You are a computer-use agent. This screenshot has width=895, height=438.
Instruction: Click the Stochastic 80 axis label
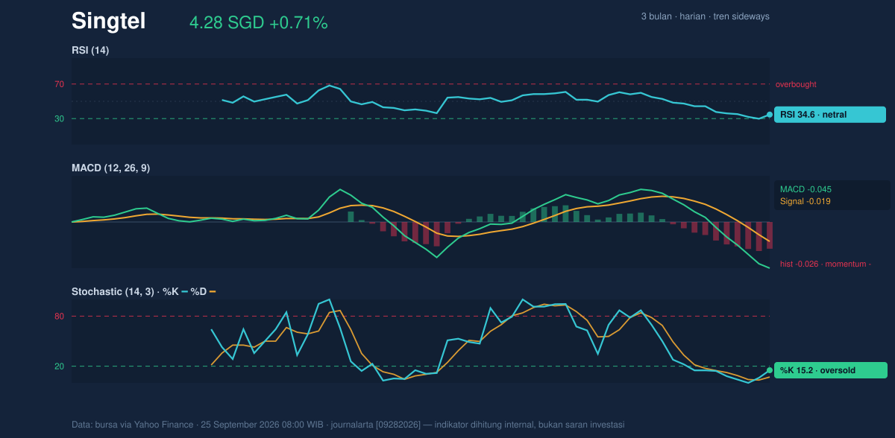coord(59,317)
